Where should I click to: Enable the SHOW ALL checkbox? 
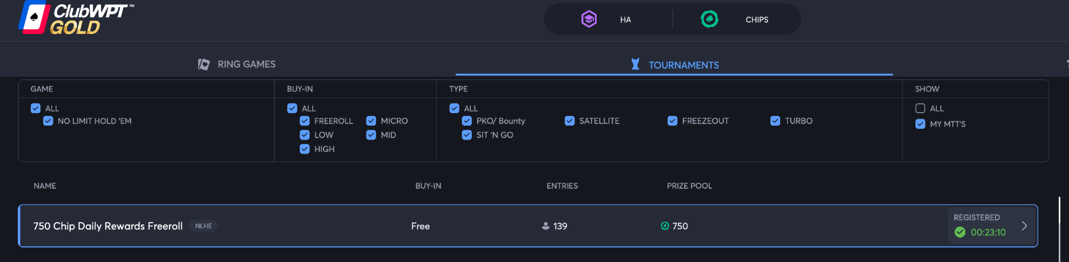[x=920, y=108]
